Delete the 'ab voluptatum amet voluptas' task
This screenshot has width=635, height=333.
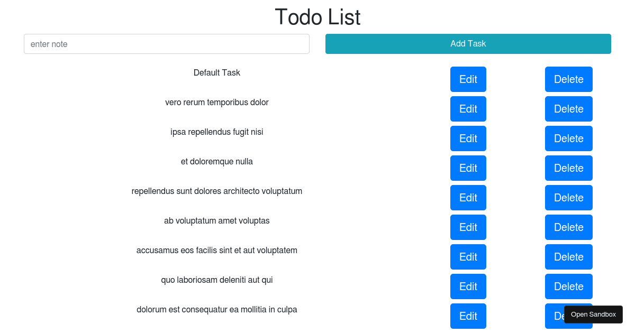click(568, 227)
